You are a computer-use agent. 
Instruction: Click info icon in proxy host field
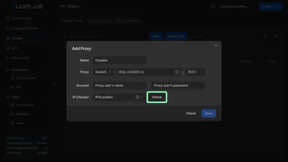pos(177,72)
